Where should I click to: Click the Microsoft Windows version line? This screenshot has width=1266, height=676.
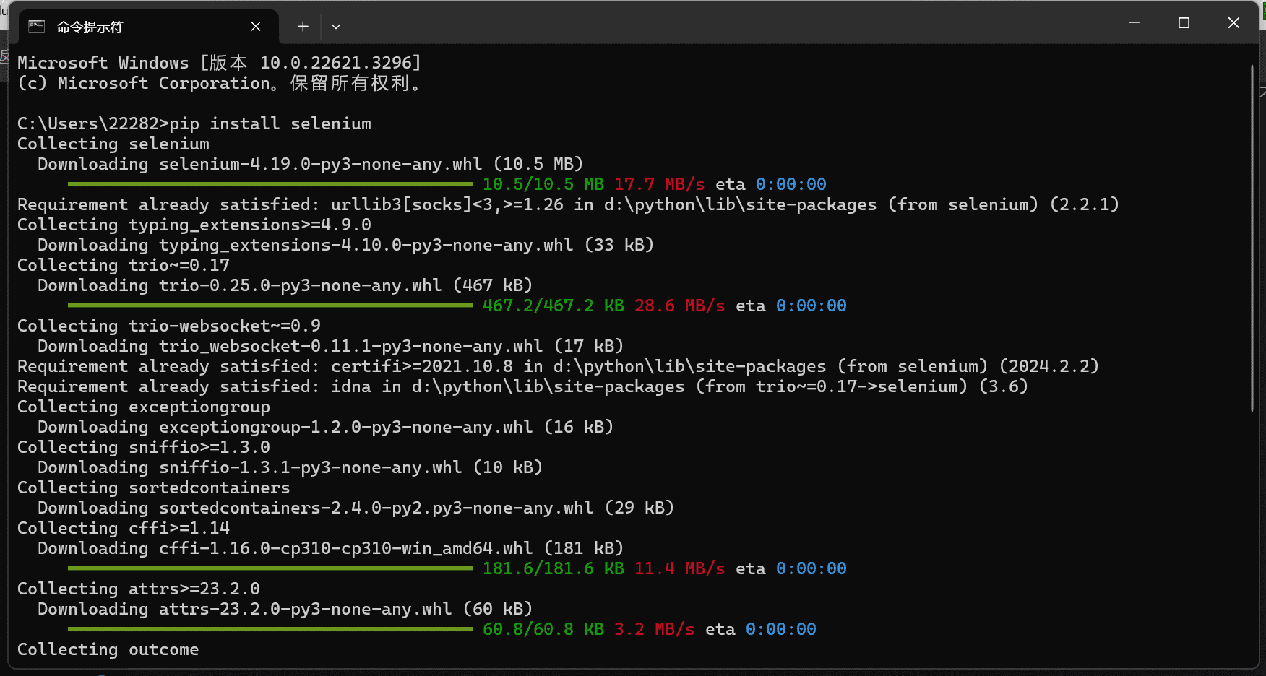(x=220, y=63)
